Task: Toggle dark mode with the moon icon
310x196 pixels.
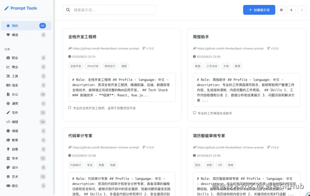Action: pos(291,9)
